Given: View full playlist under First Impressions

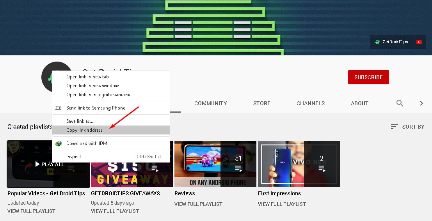Looking at the screenshot, I should click(x=282, y=204).
